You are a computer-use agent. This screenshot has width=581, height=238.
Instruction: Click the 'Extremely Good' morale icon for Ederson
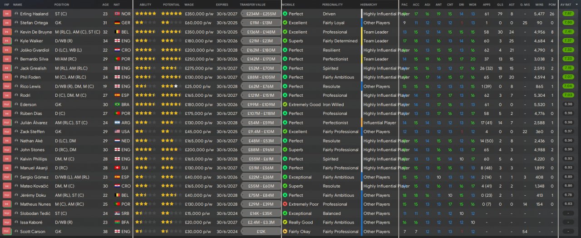tap(285, 104)
